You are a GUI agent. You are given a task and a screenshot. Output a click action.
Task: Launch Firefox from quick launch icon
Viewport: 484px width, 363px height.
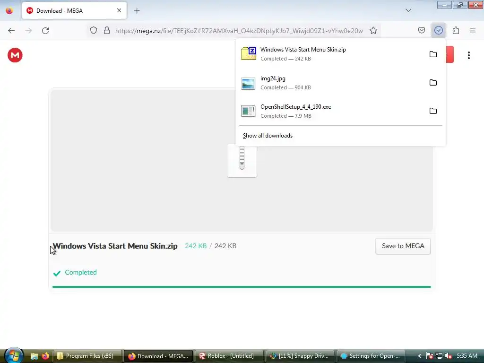45,356
